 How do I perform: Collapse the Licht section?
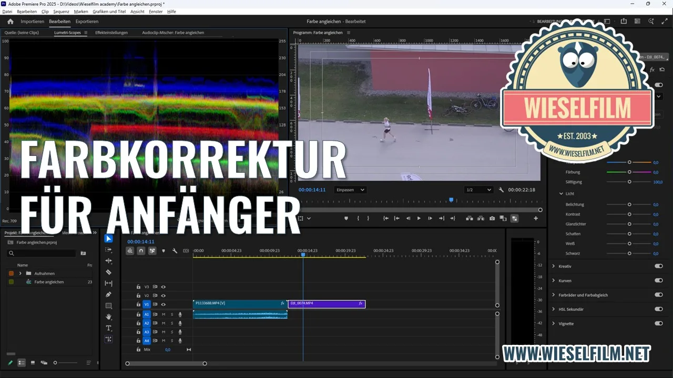561,194
